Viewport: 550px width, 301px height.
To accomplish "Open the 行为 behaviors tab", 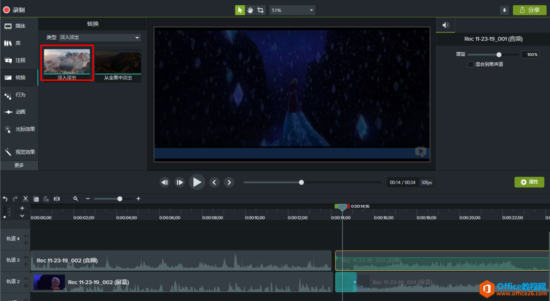I will tap(19, 95).
